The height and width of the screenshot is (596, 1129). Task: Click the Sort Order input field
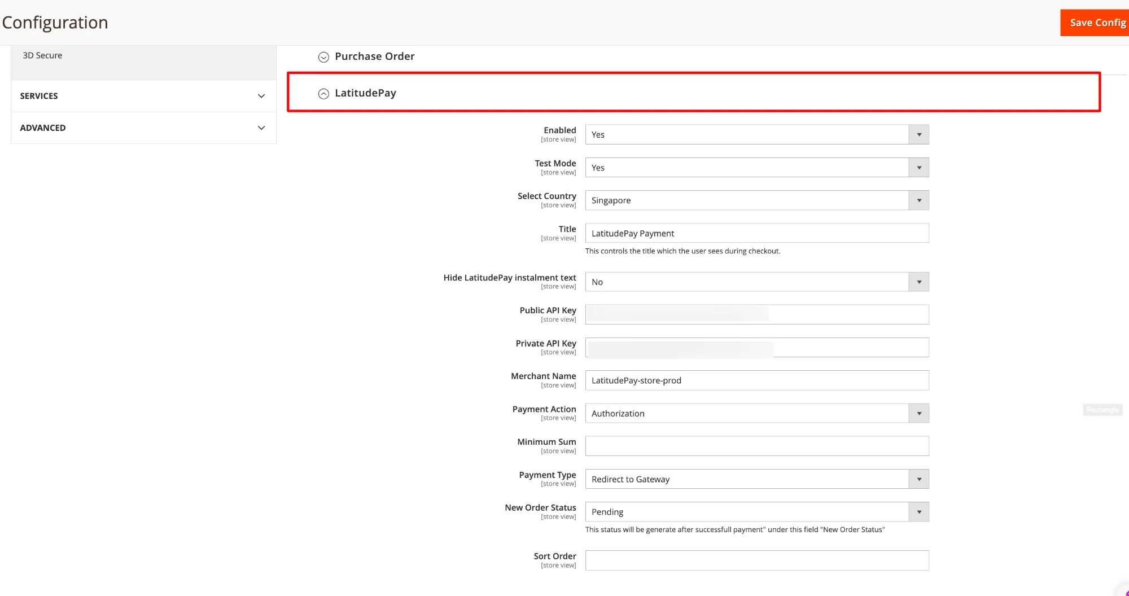tap(757, 560)
